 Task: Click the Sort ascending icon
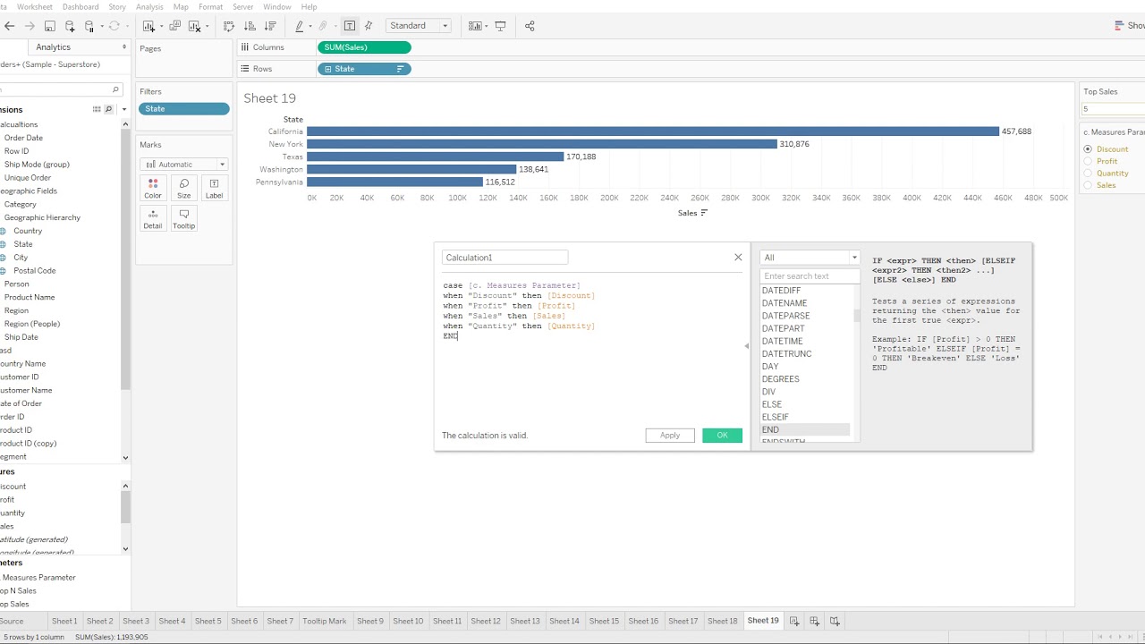point(250,26)
